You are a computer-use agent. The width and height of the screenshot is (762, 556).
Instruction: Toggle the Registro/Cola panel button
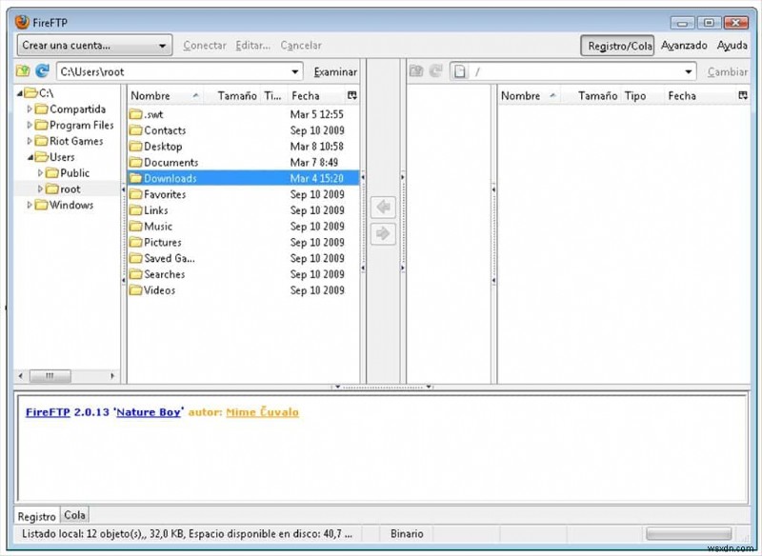(x=617, y=46)
